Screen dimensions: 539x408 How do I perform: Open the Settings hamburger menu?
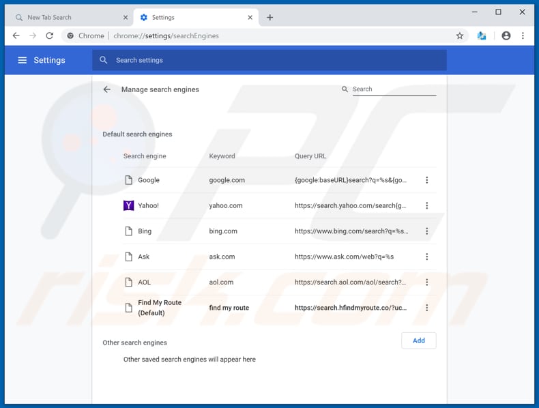[x=23, y=60]
